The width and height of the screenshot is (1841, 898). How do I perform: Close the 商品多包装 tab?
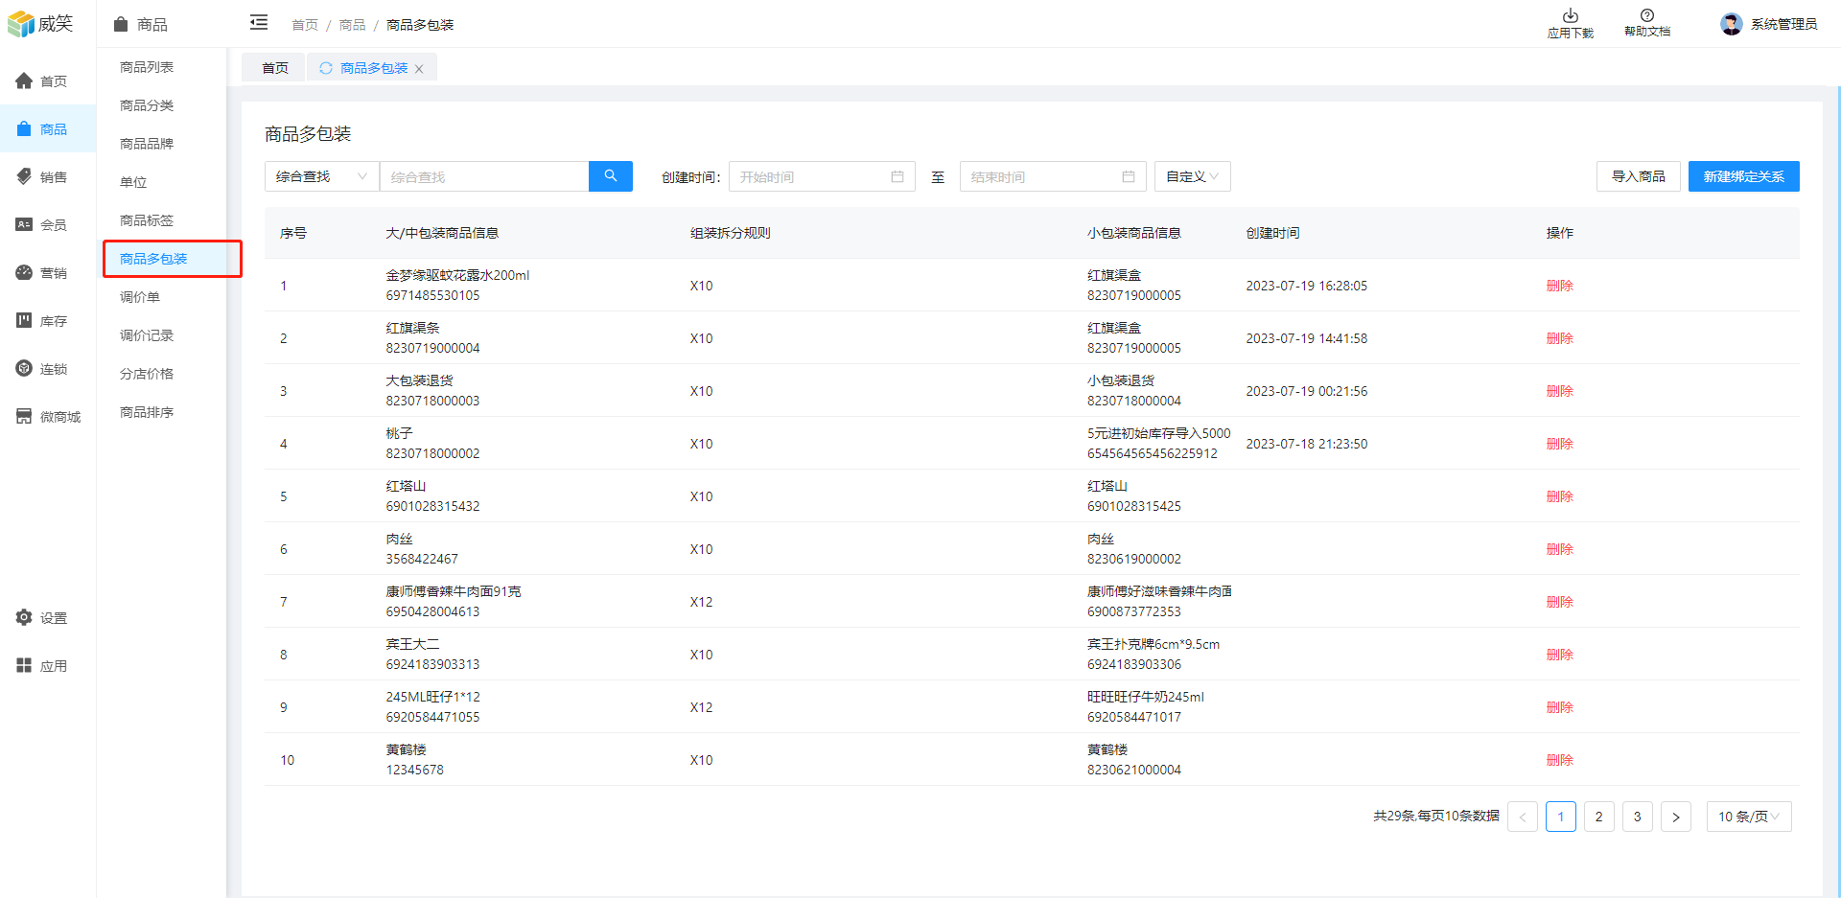[x=419, y=69]
